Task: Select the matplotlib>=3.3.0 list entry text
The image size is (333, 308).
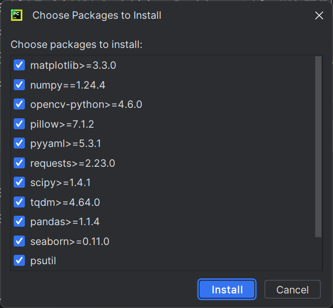Action: coord(73,66)
